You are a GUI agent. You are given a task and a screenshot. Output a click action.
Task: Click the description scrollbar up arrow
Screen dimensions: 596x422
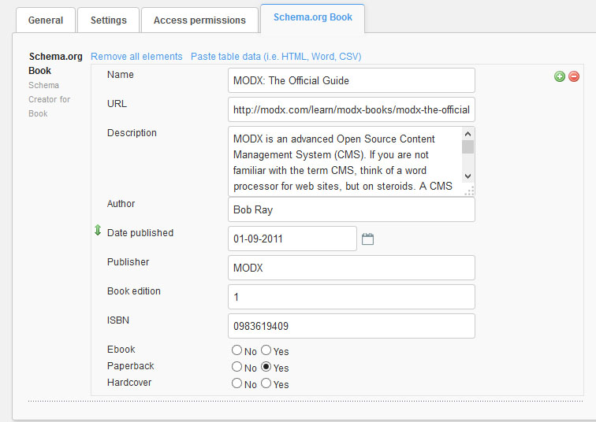pos(468,134)
